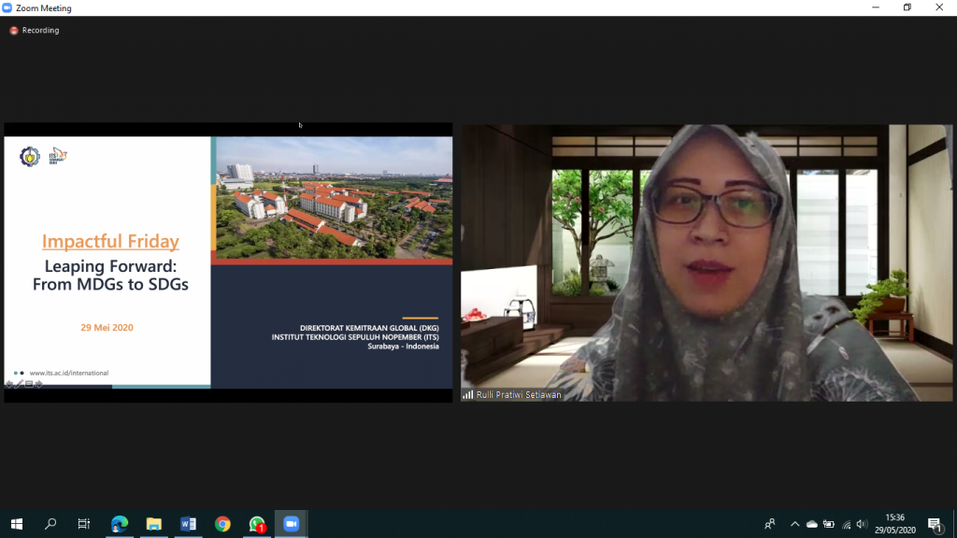
Task: Launch Google Chrome from the taskbar
Action: tap(222, 524)
